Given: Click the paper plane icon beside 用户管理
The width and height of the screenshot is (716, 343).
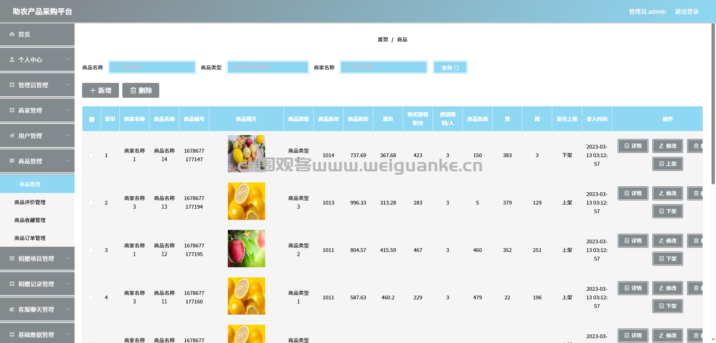Looking at the screenshot, I should point(12,135).
